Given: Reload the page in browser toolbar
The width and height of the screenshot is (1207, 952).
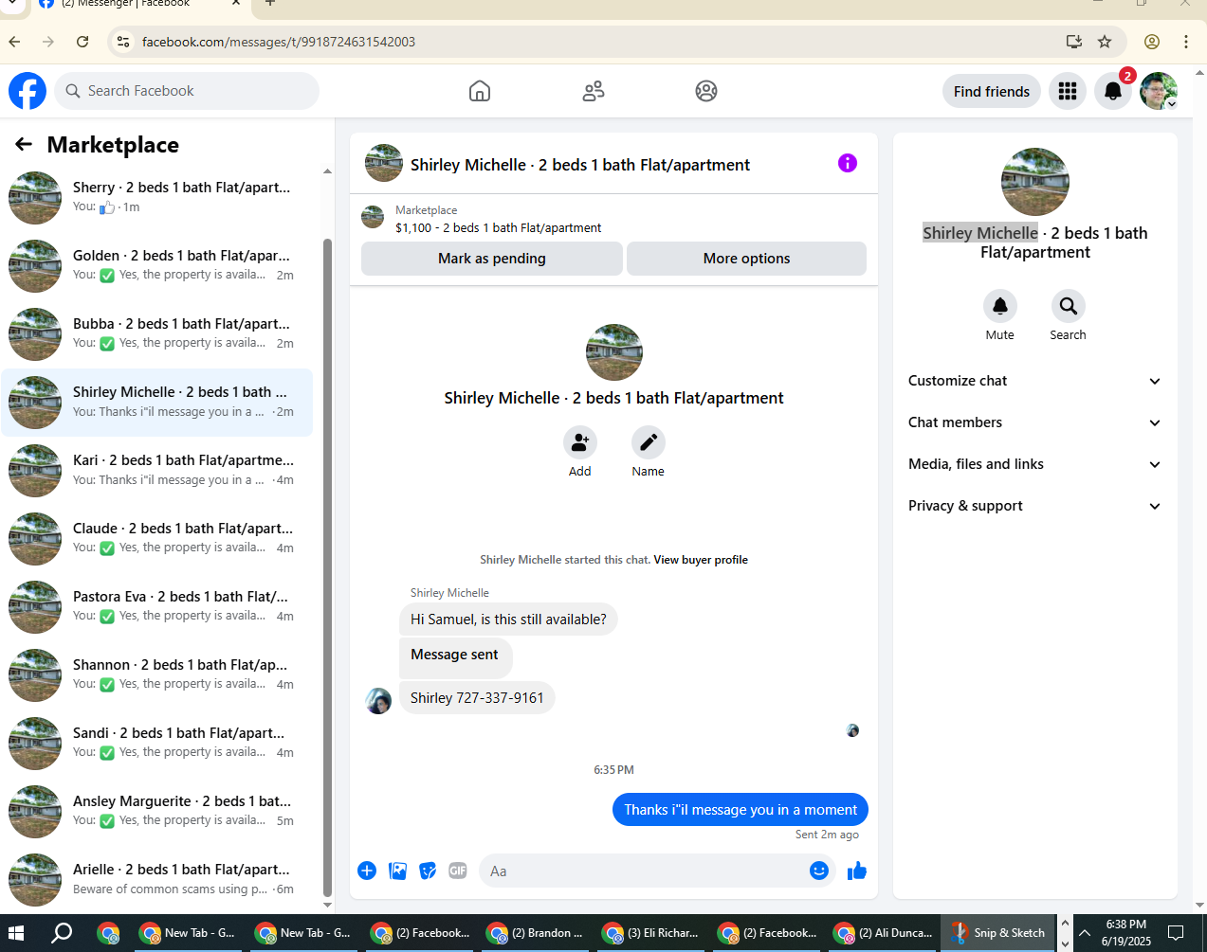Looking at the screenshot, I should click(82, 42).
